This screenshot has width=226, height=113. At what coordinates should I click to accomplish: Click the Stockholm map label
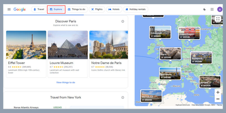pos(206,29)
